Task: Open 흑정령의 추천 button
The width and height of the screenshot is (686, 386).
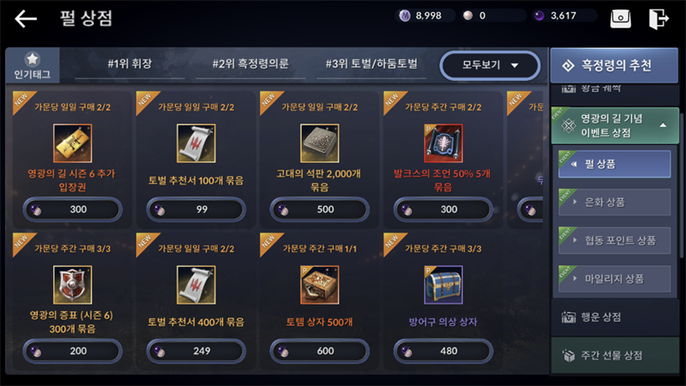Action: pos(614,65)
